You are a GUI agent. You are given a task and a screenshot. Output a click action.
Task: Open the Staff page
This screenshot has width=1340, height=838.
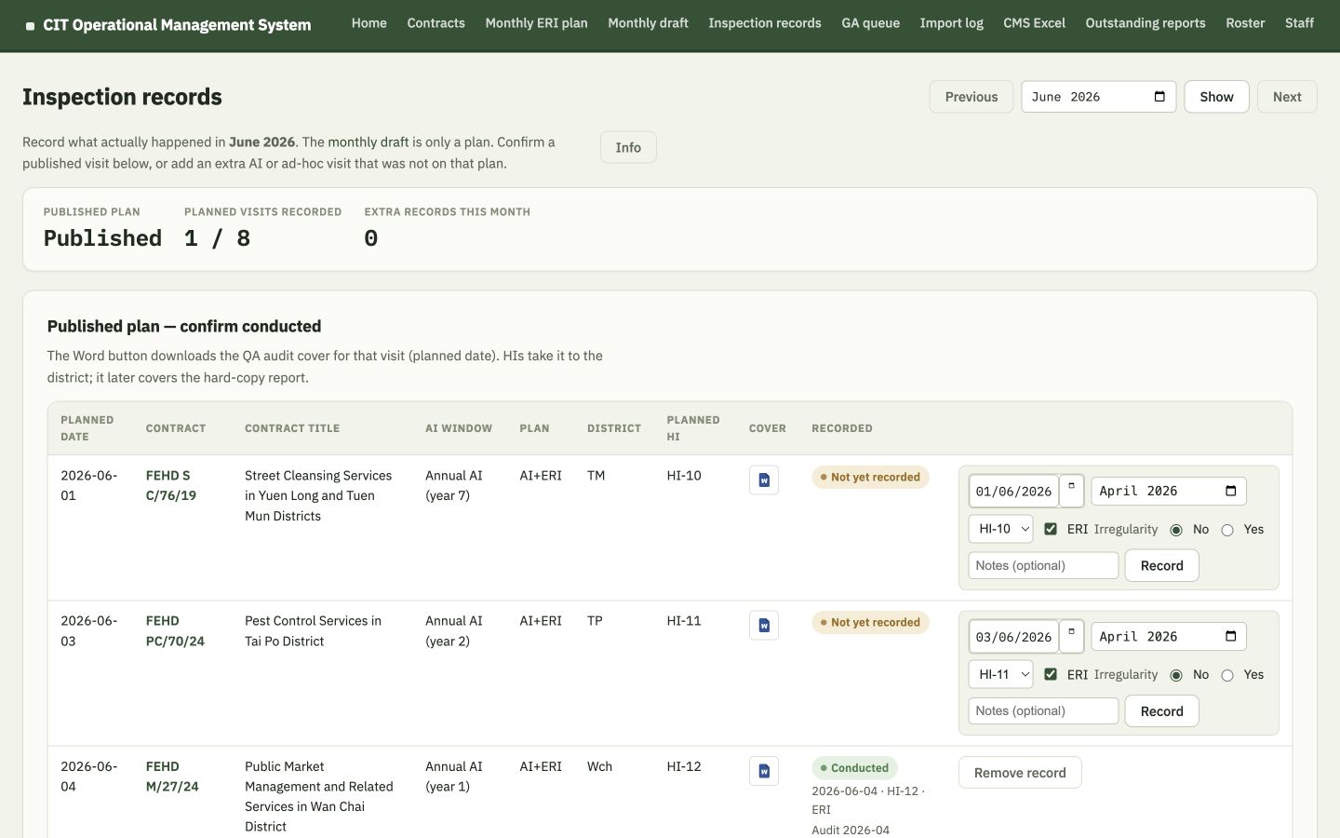[1299, 23]
